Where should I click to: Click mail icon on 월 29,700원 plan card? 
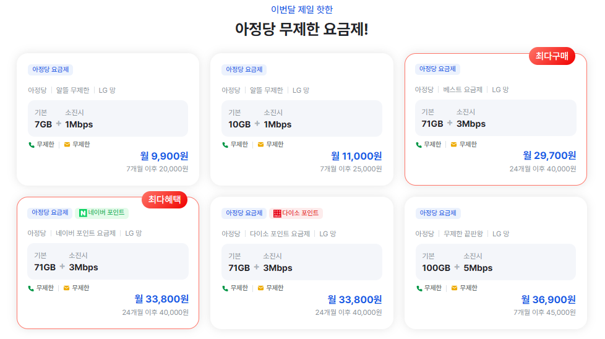[x=454, y=145]
